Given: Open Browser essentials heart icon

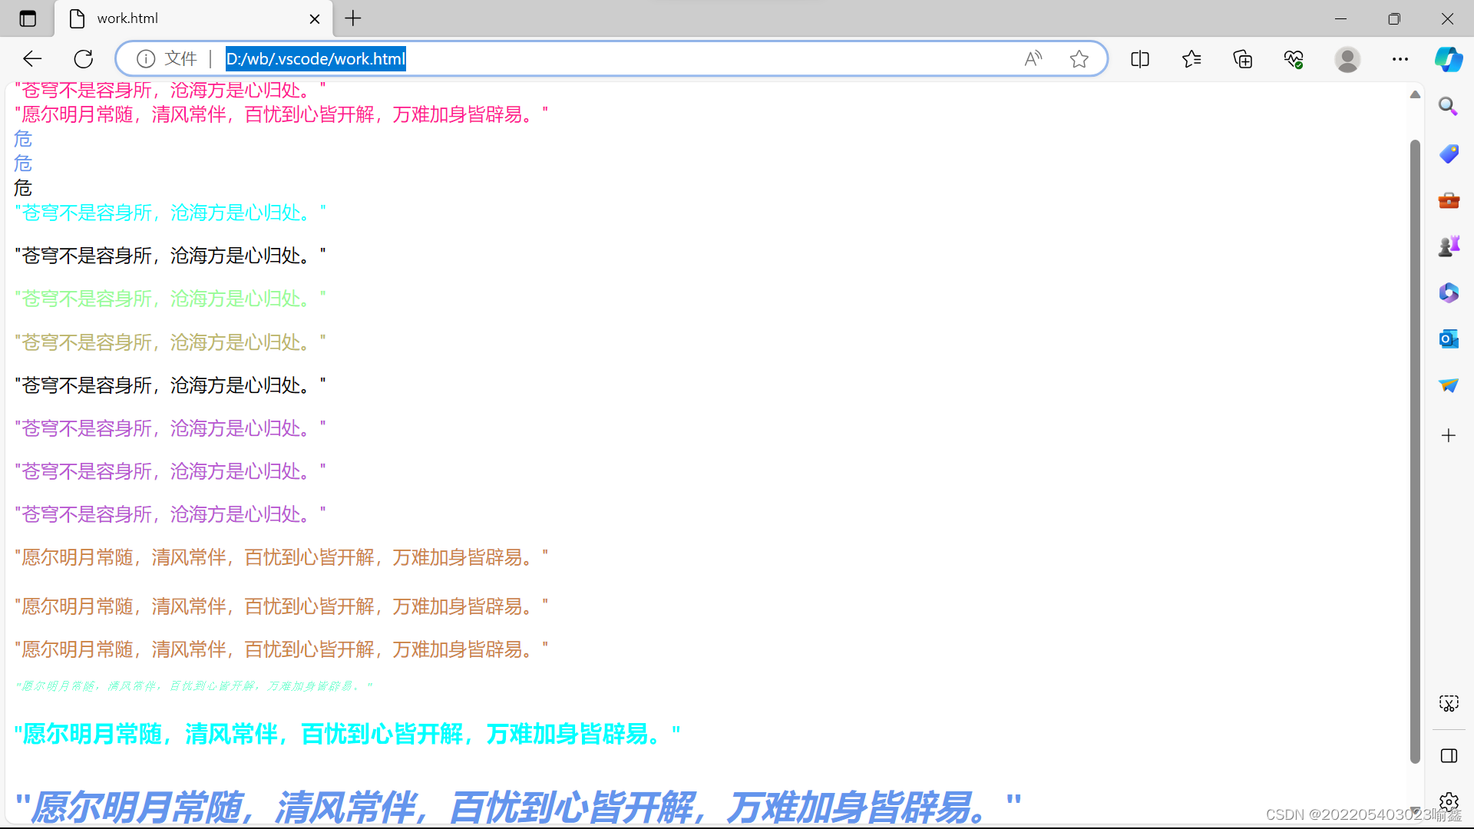Looking at the screenshot, I should point(1294,59).
